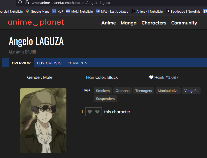Open the Backloggd | NekoEvie bookmark

[x=183, y=12]
